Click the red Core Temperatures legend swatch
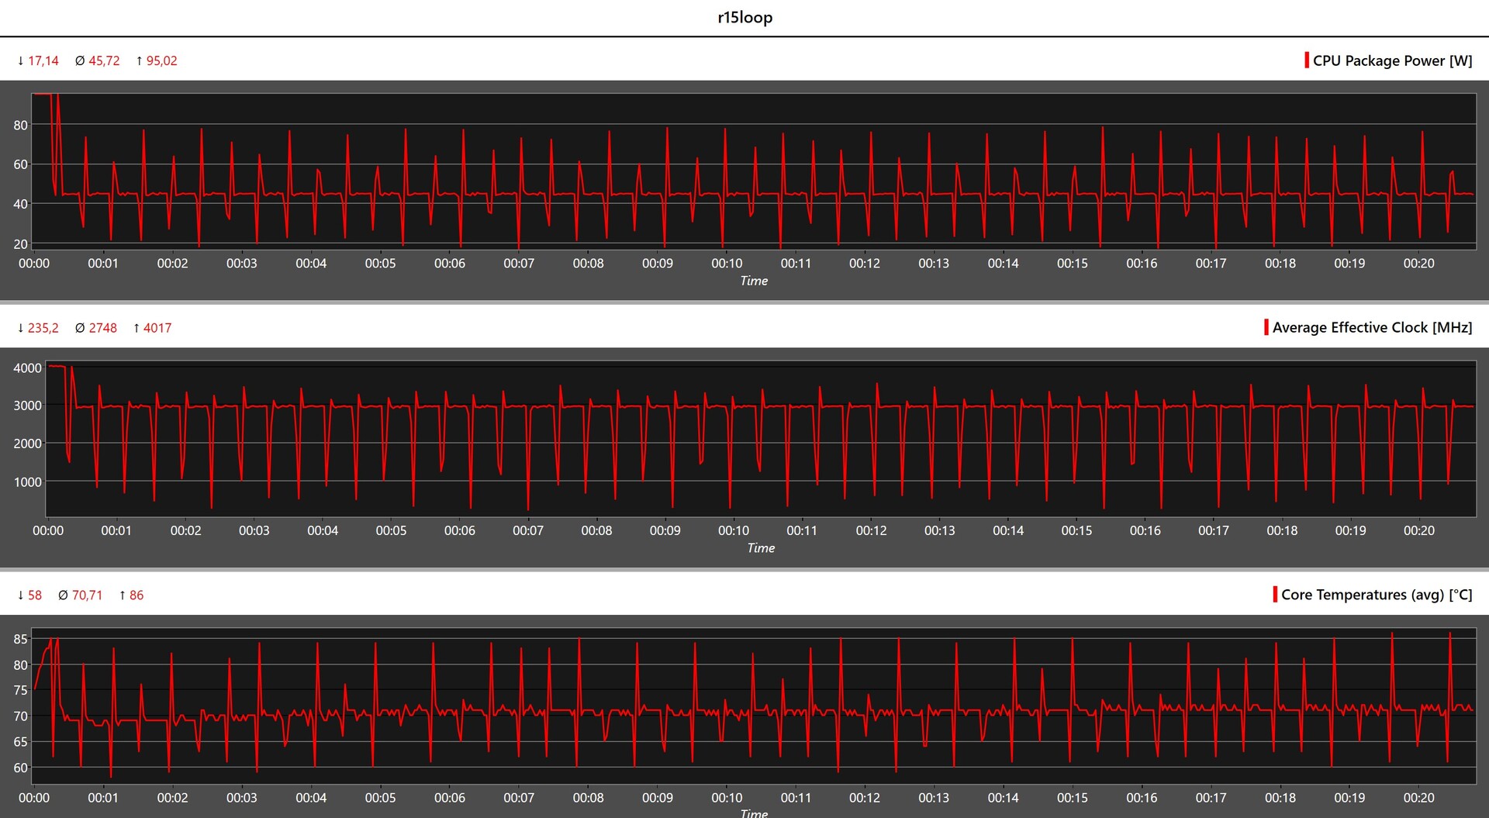 tap(1275, 595)
